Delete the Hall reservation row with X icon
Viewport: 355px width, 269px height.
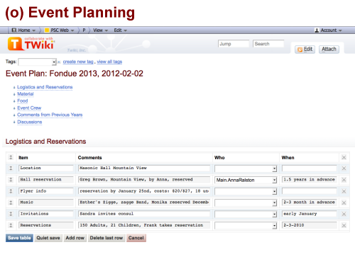(344, 180)
